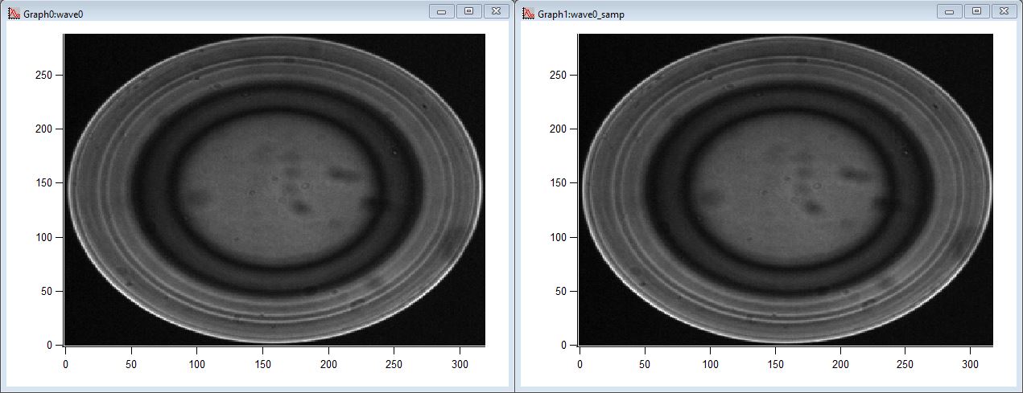Minimize the Graph0:wave0 window
The height and width of the screenshot is (393, 1023).
click(441, 11)
